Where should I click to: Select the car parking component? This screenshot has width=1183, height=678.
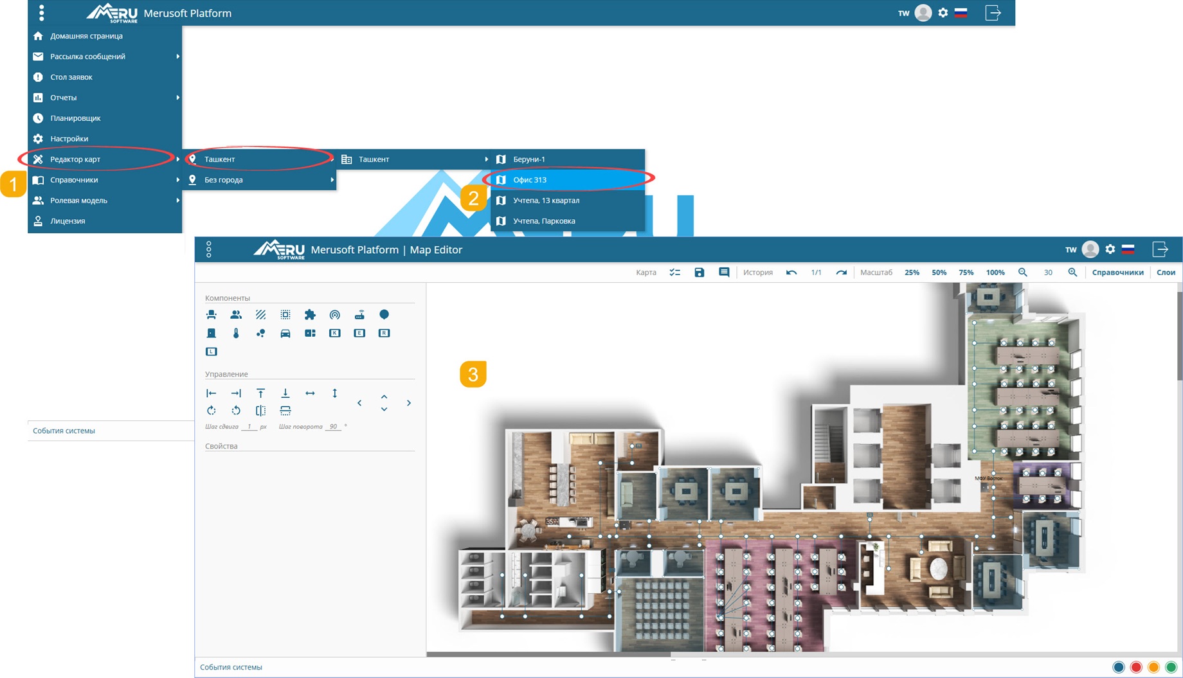point(285,334)
